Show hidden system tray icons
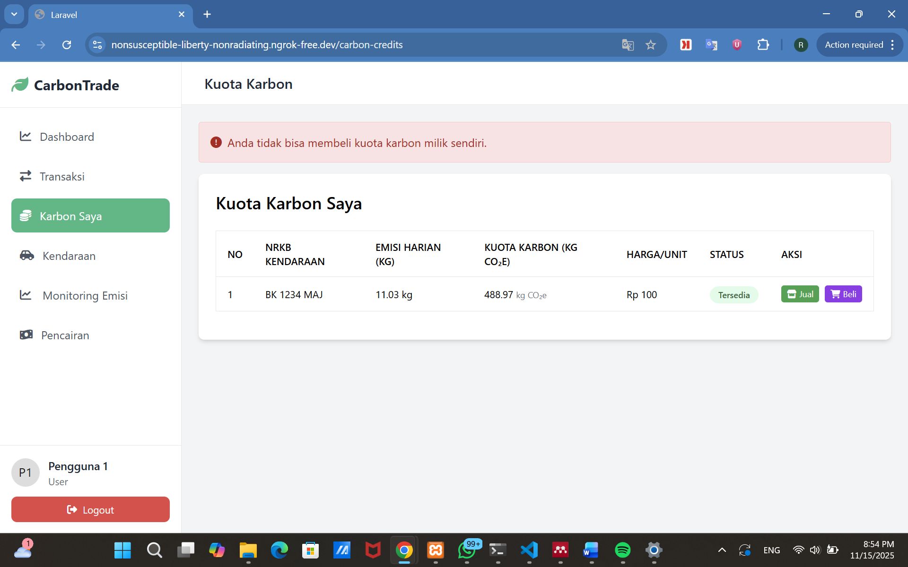 point(722,550)
